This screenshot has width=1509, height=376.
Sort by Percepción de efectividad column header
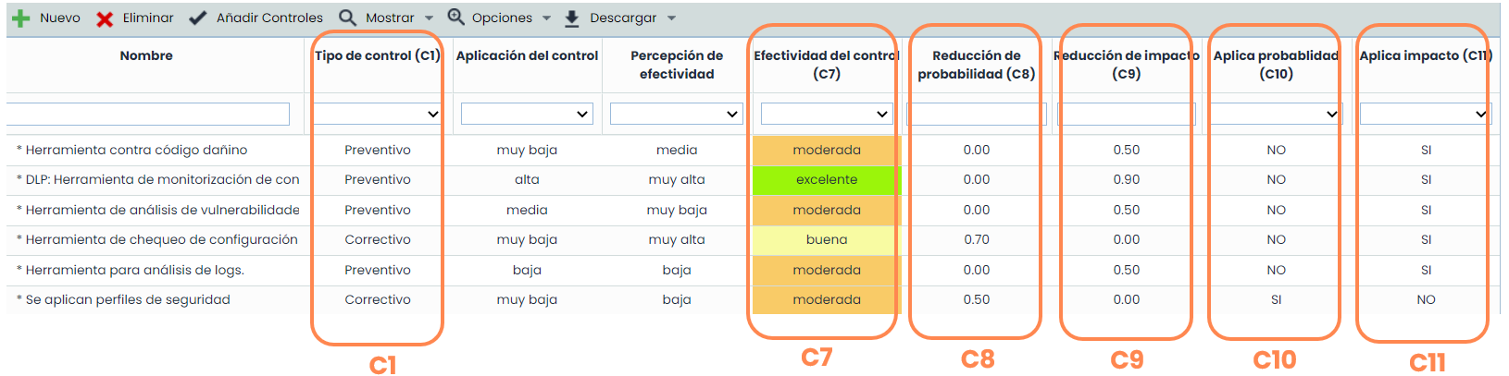677,65
